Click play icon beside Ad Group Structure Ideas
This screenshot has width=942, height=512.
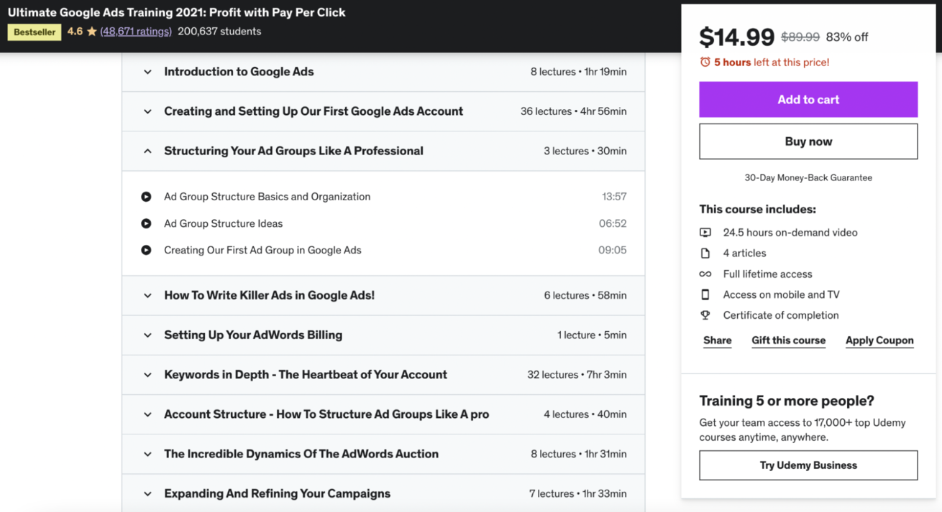(146, 223)
